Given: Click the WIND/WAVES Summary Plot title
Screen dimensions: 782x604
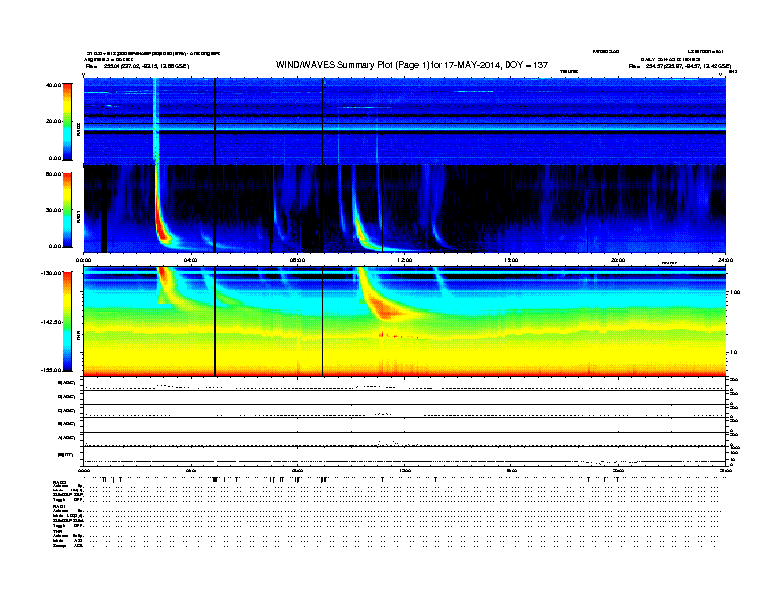Looking at the screenshot, I should tap(412, 65).
